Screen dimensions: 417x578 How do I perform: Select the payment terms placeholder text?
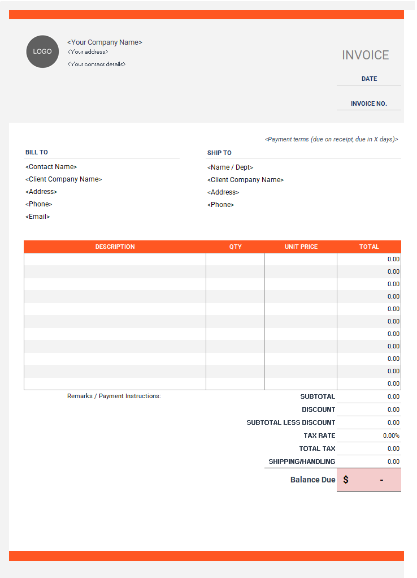pyautogui.click(x=332, y=139)
